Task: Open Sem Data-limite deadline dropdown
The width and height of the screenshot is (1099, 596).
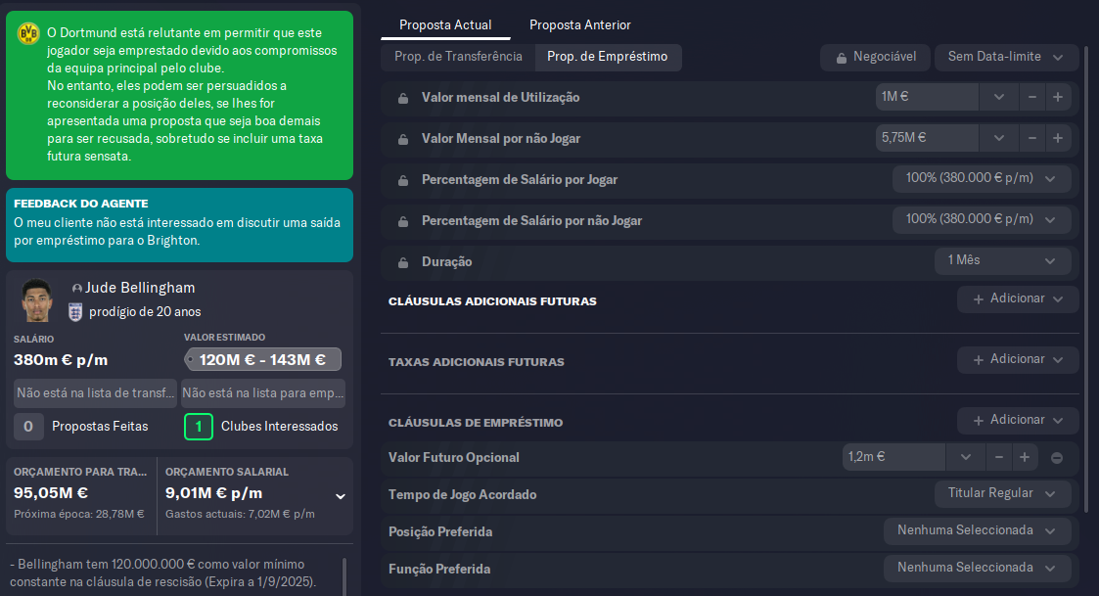Action: tap(1006, 57)
